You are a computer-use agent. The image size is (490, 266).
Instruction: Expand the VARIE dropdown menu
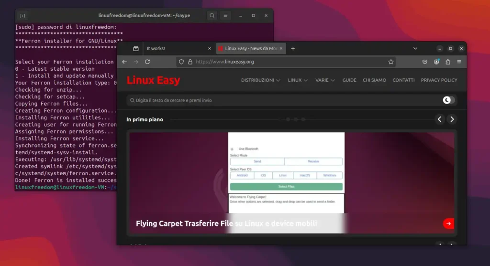[325, 80]
